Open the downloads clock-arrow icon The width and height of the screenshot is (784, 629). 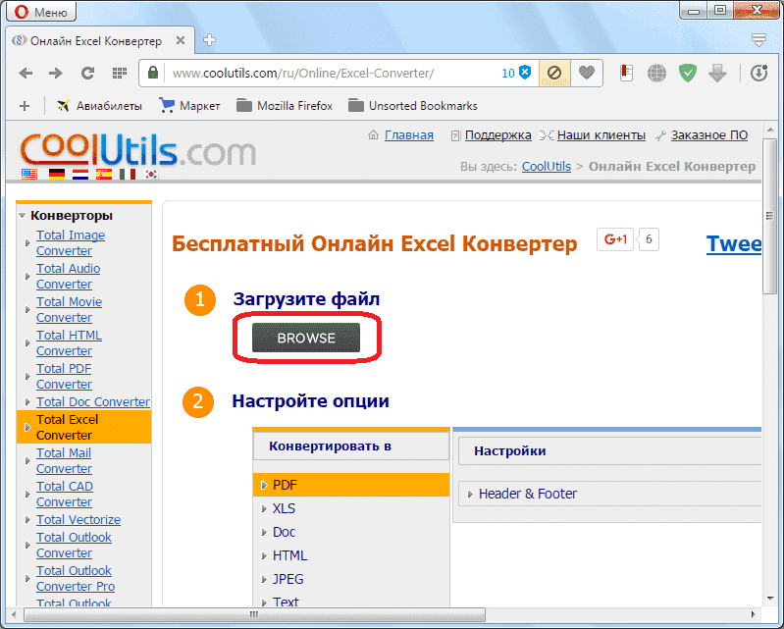(x=759, y=74)
